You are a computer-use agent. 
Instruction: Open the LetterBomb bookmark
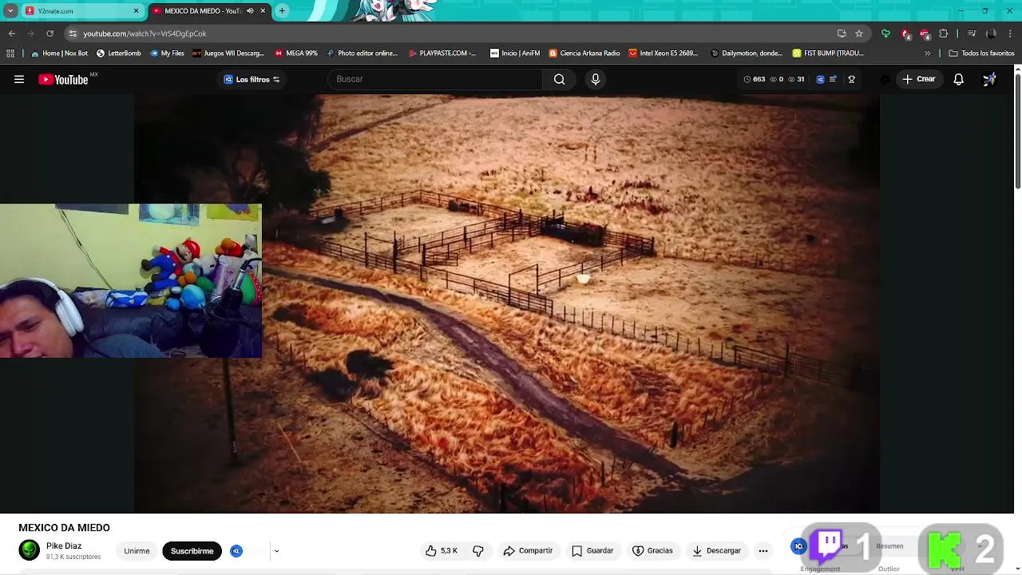pos(118,54)
